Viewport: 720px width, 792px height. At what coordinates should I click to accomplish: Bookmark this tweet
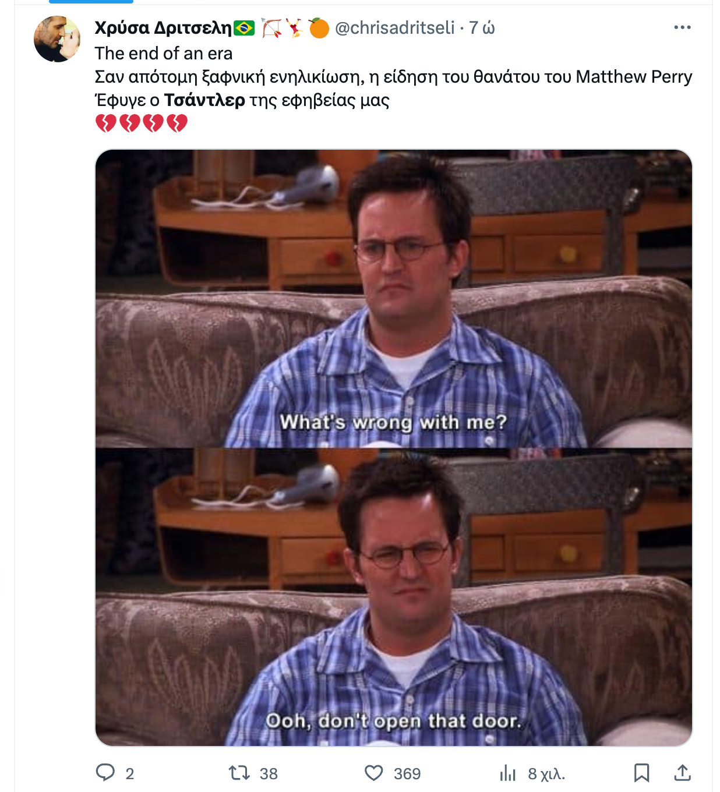pyautogui.click(x=641, y=773)
